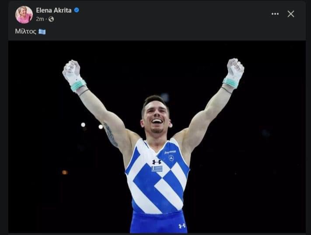
Task: Click the Greek flag emoji in caption
Action: [42, 31]
